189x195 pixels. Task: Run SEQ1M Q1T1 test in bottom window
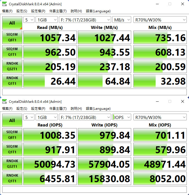tap(12, 149)
